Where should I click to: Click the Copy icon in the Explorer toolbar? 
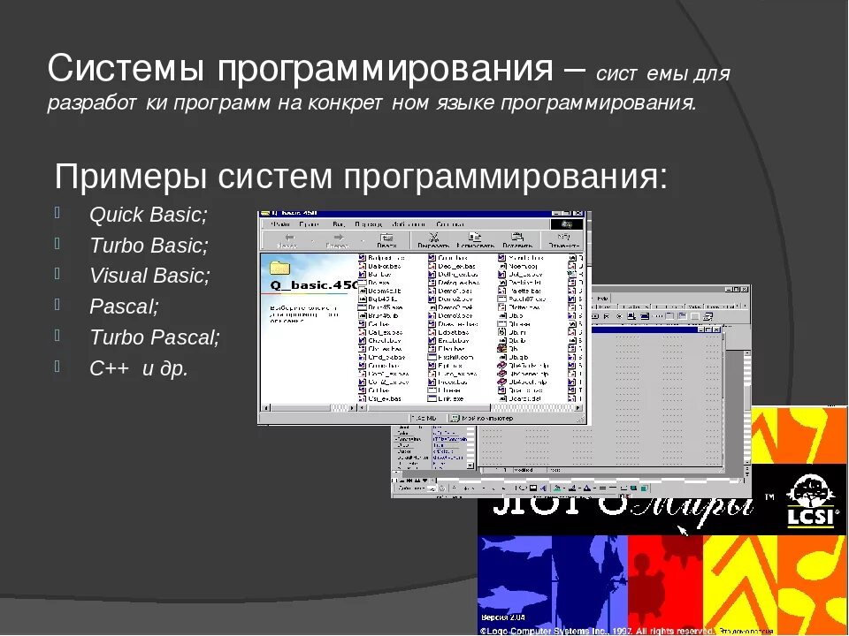[x=475, y=237]
